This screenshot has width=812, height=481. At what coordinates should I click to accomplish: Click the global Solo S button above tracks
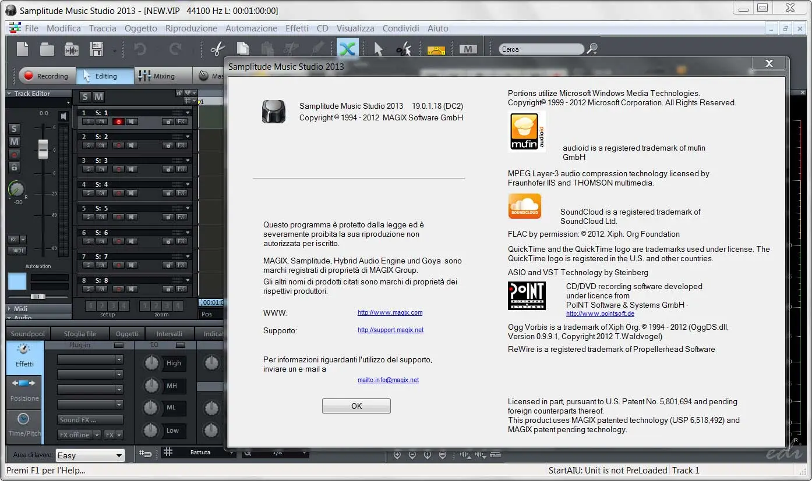click(86, 97)
